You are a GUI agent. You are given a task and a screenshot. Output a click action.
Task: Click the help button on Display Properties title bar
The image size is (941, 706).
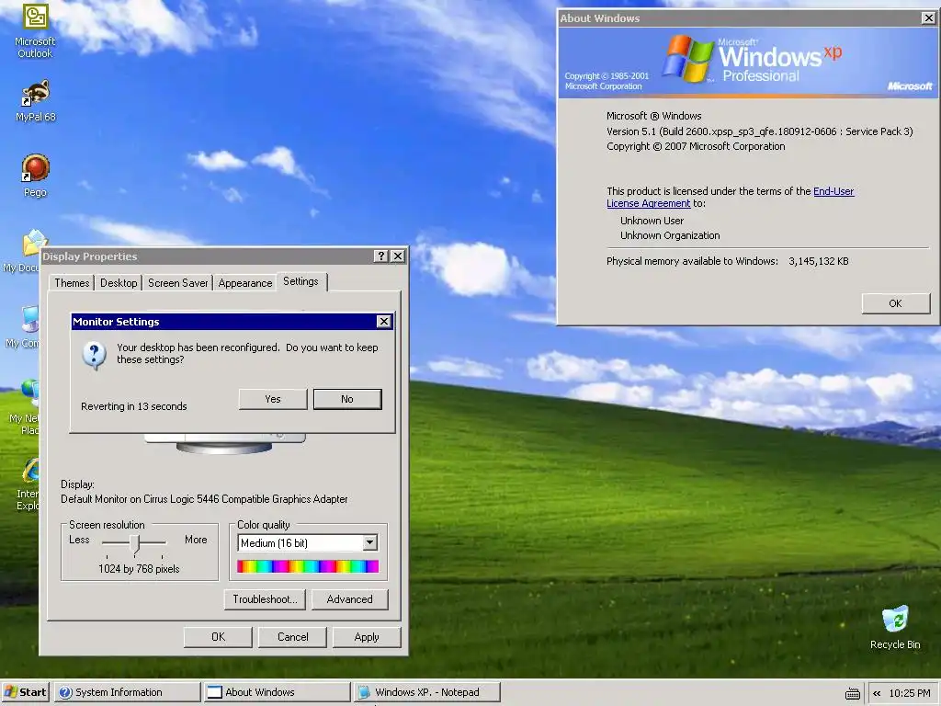click(380, 256)
